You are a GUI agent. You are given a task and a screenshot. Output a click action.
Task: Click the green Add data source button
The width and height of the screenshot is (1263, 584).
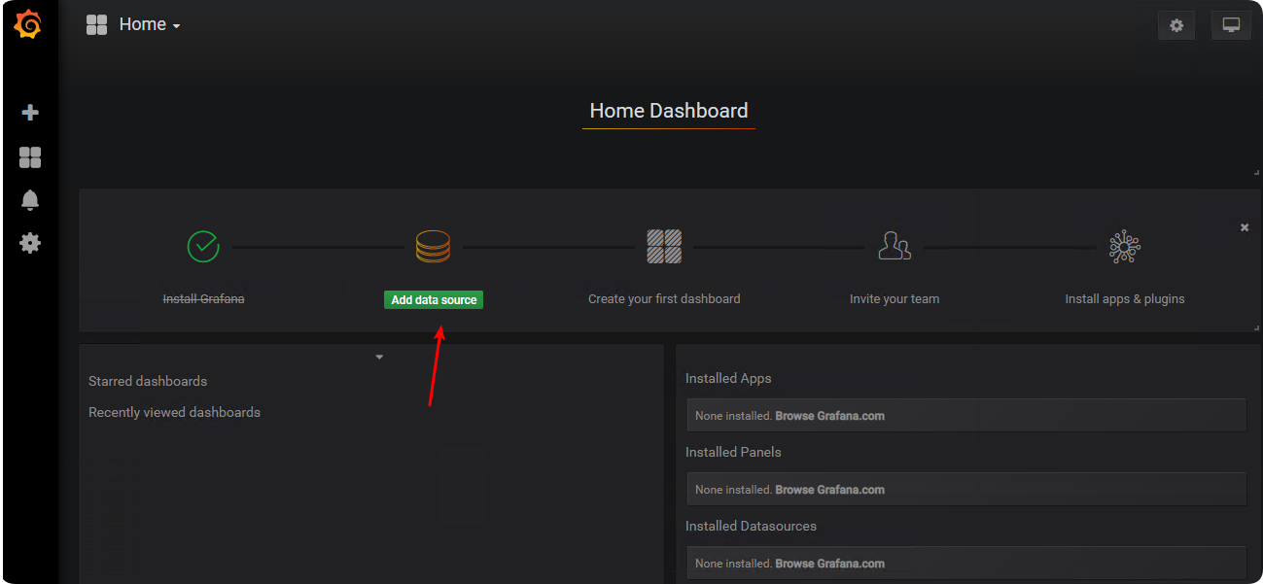coord(434,300)
